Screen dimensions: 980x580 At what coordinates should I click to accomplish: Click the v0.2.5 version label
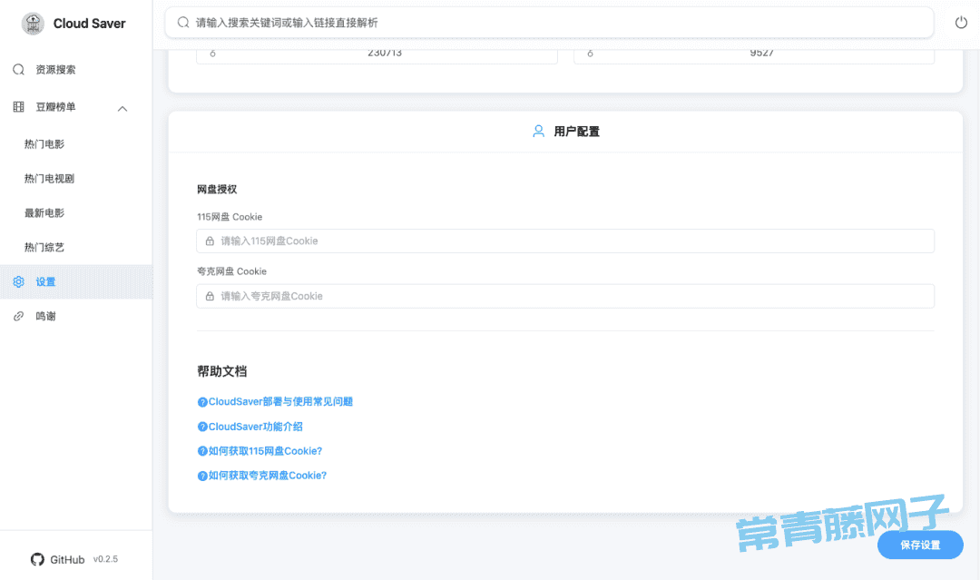click(x=105, y=559)
